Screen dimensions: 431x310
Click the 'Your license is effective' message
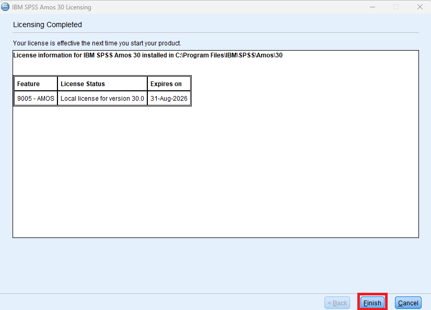tap(97, 43)
